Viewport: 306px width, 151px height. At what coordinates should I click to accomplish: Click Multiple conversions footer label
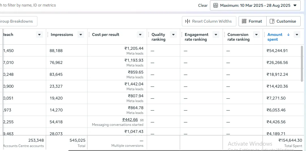pyautogui.click(x=127, y=146)
